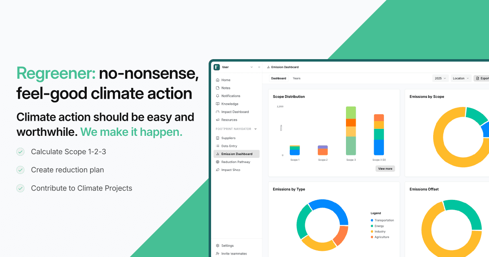Screen dimensions: 489x257
Task: Click the Invite teammates person icon
Action: click(218, 253)
